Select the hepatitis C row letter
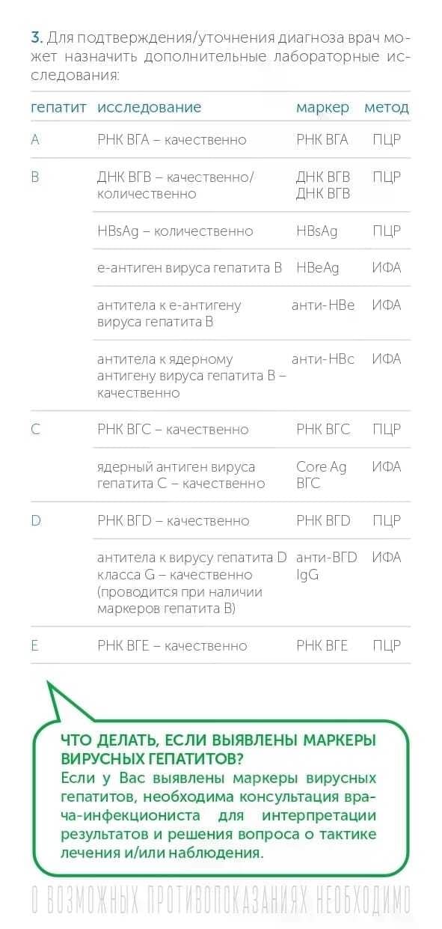442x929 pixels. click(x=35, y=430)
